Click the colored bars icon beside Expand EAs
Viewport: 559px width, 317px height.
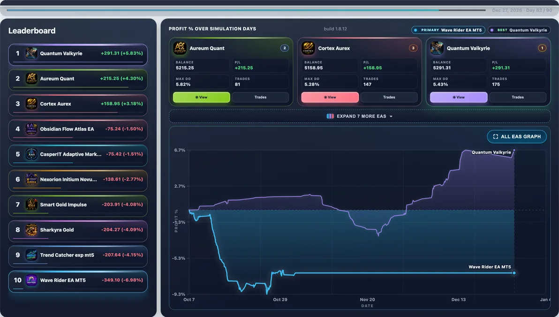click(330, 116)
